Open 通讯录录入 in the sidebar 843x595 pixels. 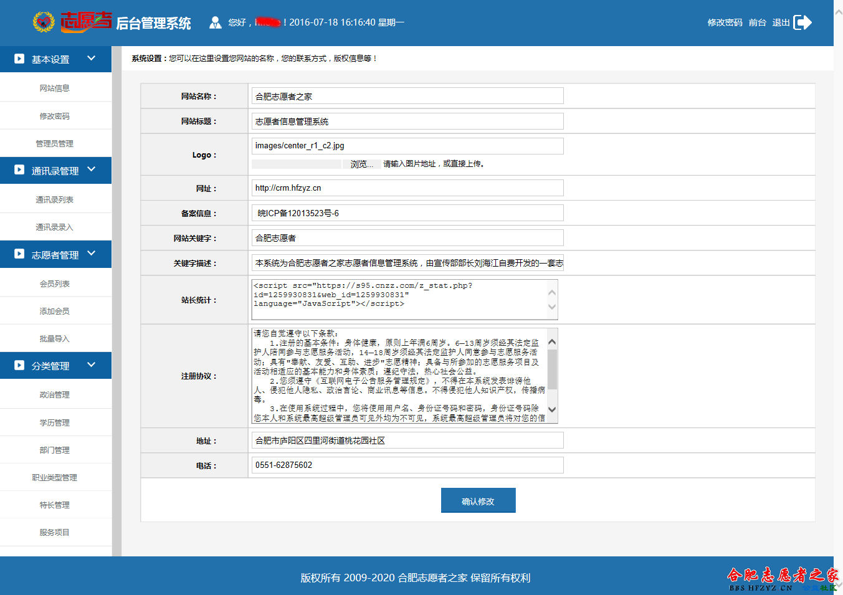click(55, 227)
